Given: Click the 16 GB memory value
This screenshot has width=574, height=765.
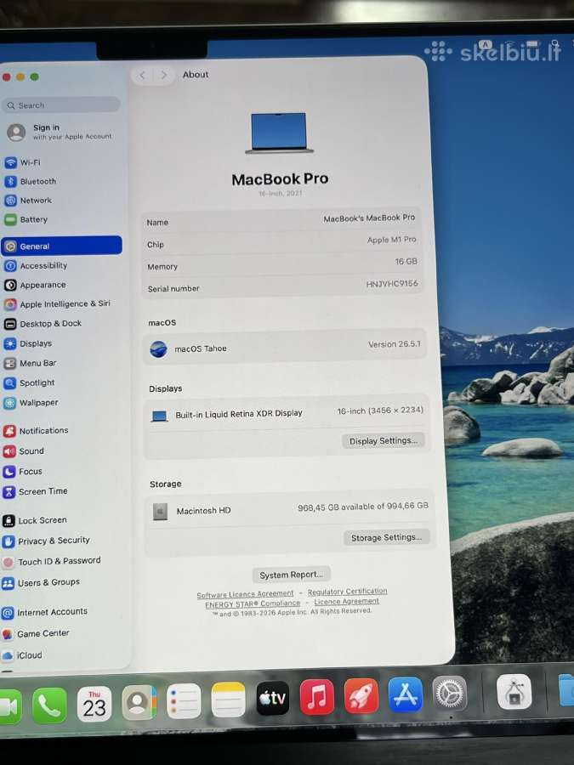Looking at the screenshot, I should [x=406, y=262].
